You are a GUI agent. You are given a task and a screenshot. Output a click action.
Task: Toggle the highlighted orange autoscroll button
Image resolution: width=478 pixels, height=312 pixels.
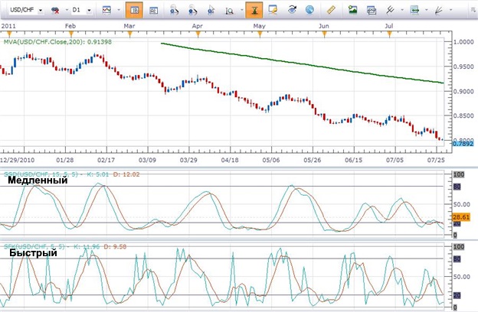[254, 10]
